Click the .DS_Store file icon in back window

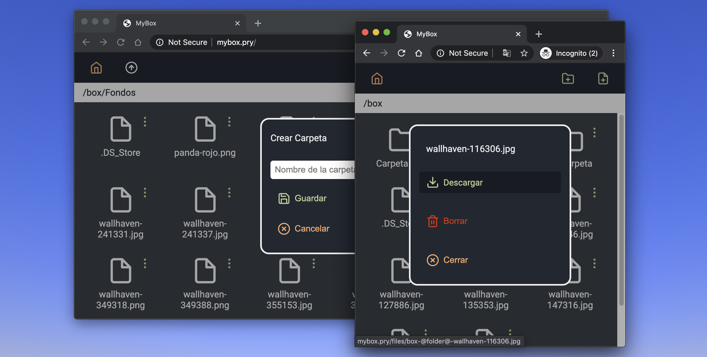pyautogui.click(x=121, y=129)
